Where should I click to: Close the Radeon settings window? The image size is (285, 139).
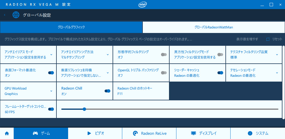[x=280, y=5]
